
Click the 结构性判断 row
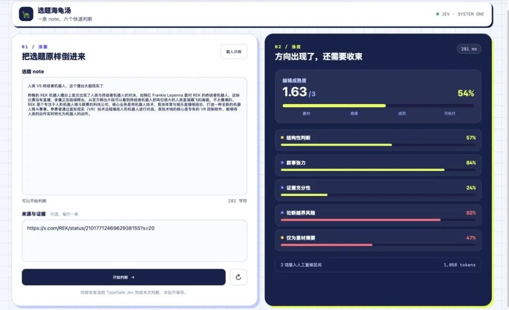(378, 140)
